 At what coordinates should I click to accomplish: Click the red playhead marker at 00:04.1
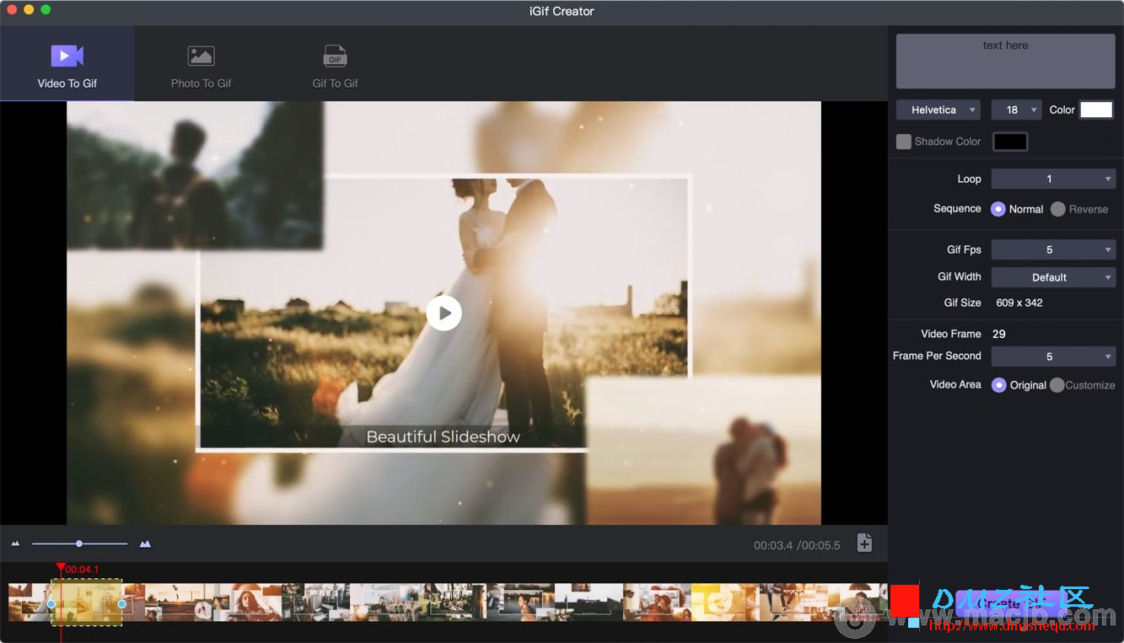click(x=61, y=569)
